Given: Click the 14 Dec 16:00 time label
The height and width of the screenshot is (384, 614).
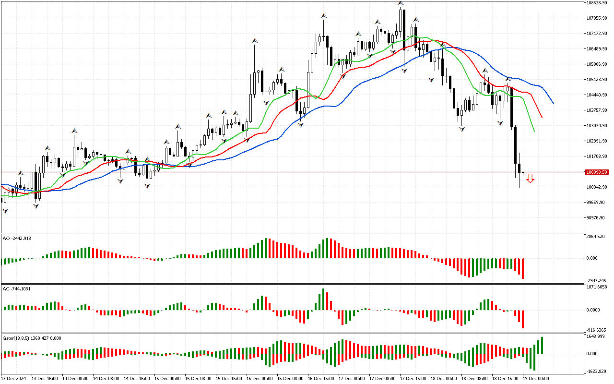Looking at the screenshot, I should tap(137, 378).
